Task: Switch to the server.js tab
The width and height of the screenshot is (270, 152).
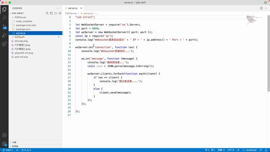Action: pyautogui.click(x=73, y=8)
